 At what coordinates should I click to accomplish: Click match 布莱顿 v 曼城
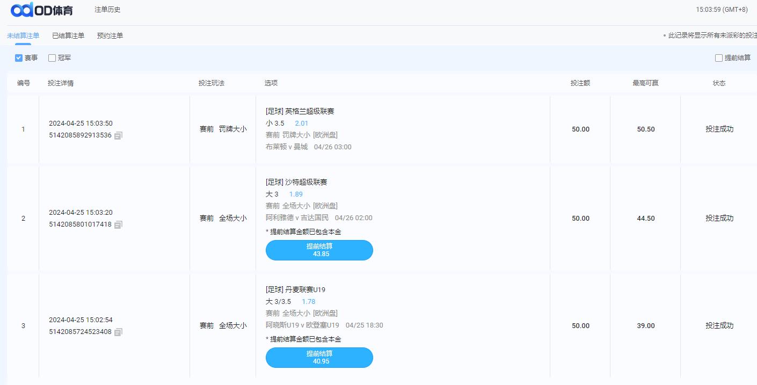287,147
